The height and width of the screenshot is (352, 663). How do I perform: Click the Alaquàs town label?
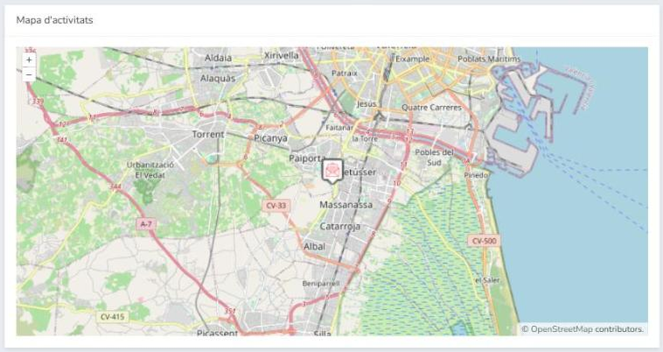[218, 79]
